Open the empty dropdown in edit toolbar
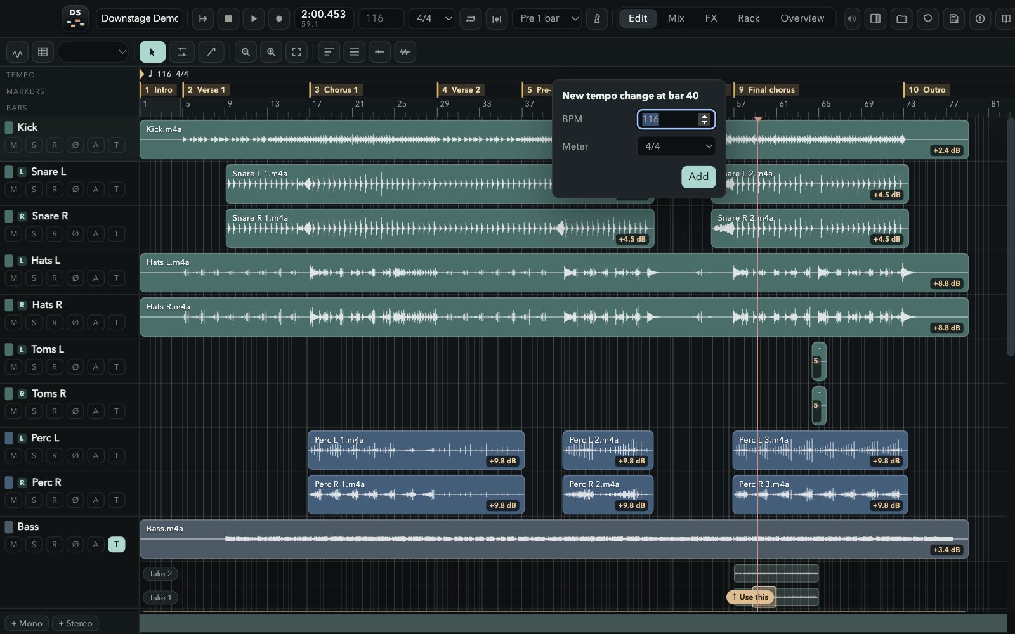 [x=94, y=52]
